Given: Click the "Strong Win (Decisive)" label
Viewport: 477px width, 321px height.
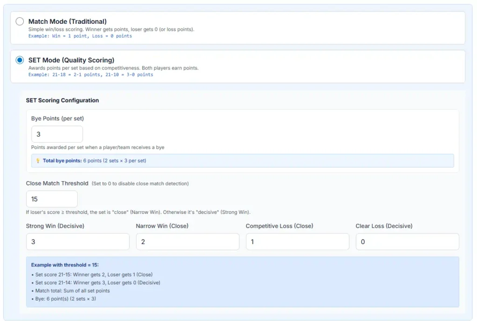Looking at the screenshot, I should pyautogui.click(x=55, y=226).
